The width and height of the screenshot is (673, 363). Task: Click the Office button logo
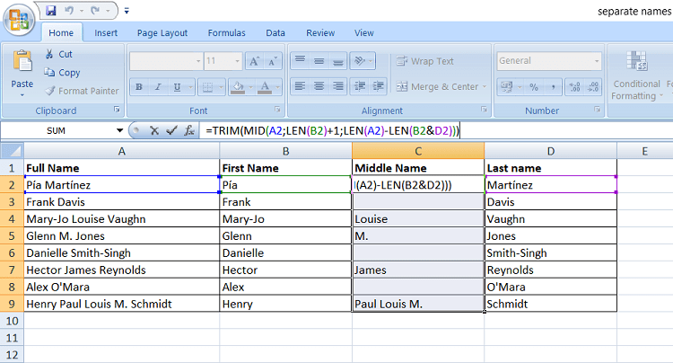pos(19,20)
